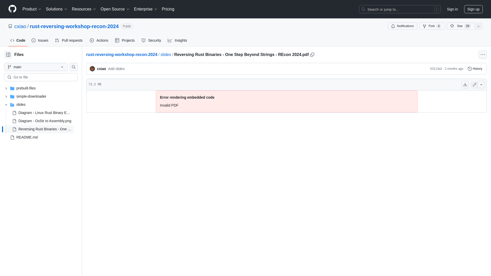Open the Resources menu
This screenshot has width=491, height=276.
pyautogui.click(x=84, y=9)
